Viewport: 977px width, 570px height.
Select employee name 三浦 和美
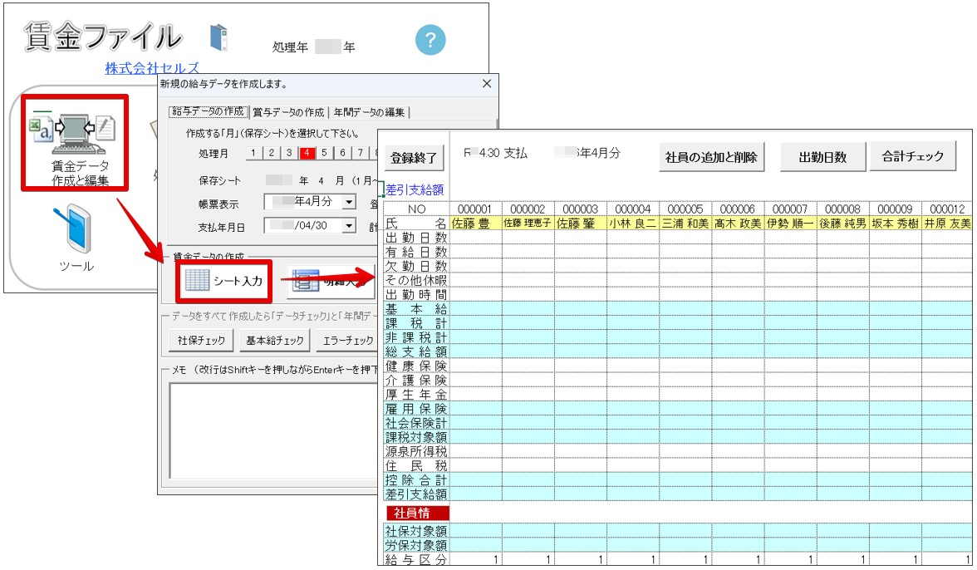[685, 223]
